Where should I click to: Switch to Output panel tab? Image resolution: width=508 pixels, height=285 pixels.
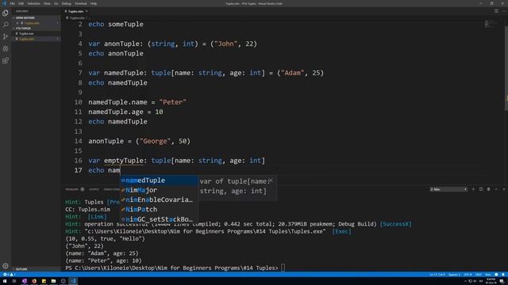click(94, 189)
